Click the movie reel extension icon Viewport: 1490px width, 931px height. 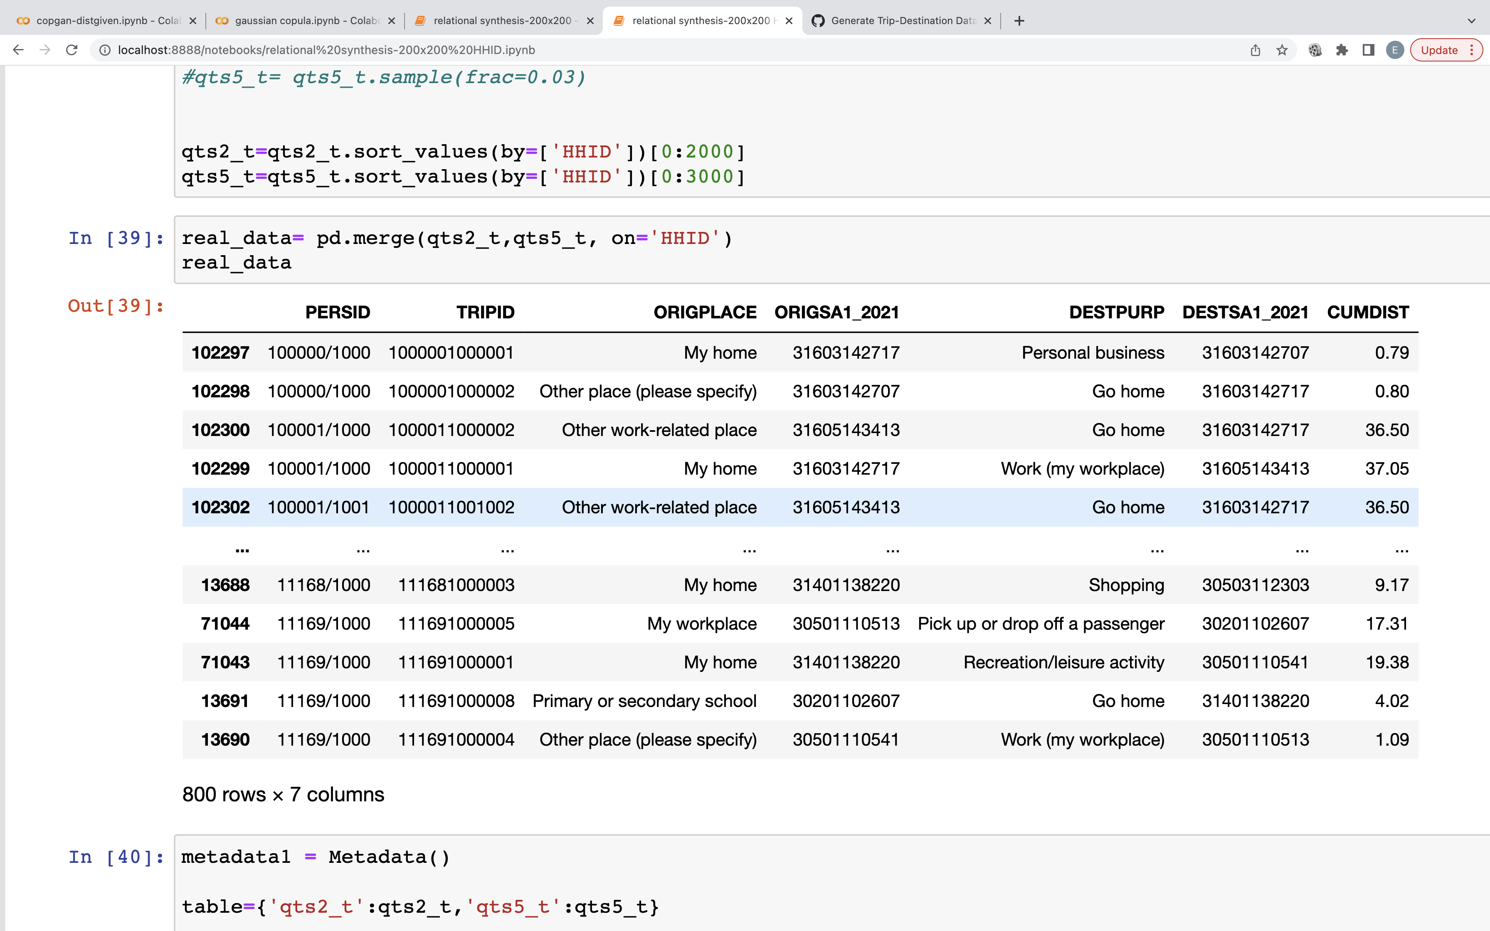1316,50
